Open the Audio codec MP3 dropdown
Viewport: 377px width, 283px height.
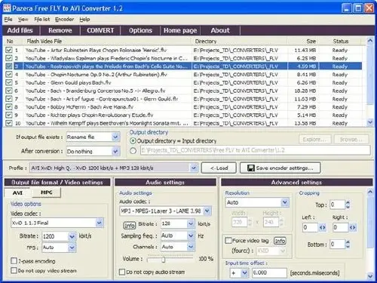pos(207,211)
